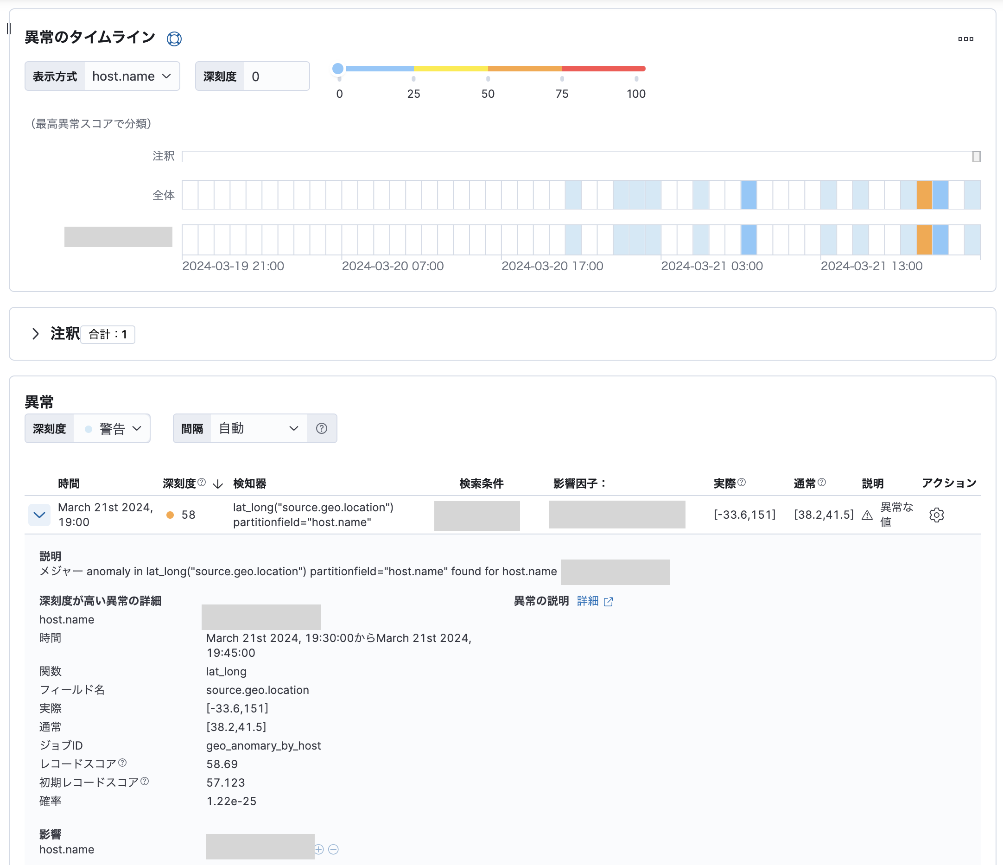Expand the 注釈 annotations section
1003x865 pixels.
[x=35, y=334]
